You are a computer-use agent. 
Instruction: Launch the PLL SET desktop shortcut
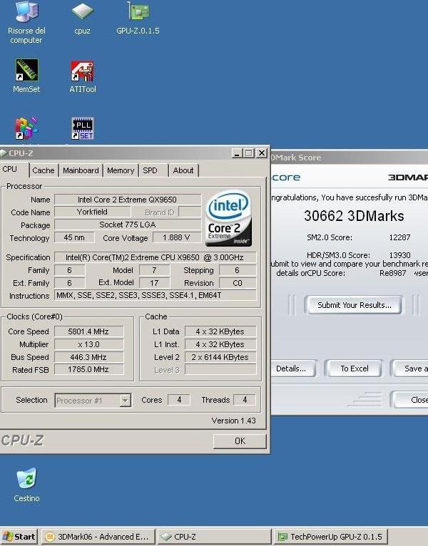click(83, 128)
